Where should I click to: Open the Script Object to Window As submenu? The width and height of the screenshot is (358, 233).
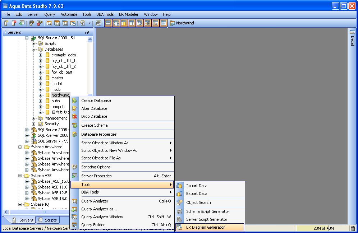122,143
